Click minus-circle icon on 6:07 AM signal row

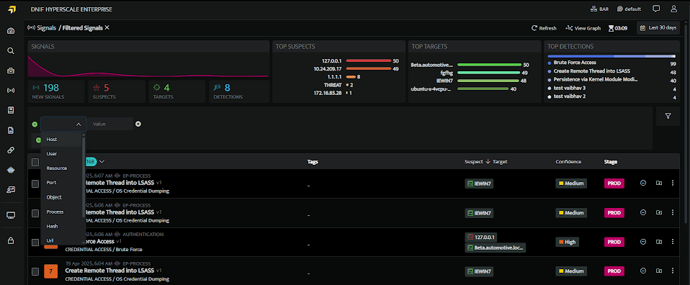[x=643, y=183]
